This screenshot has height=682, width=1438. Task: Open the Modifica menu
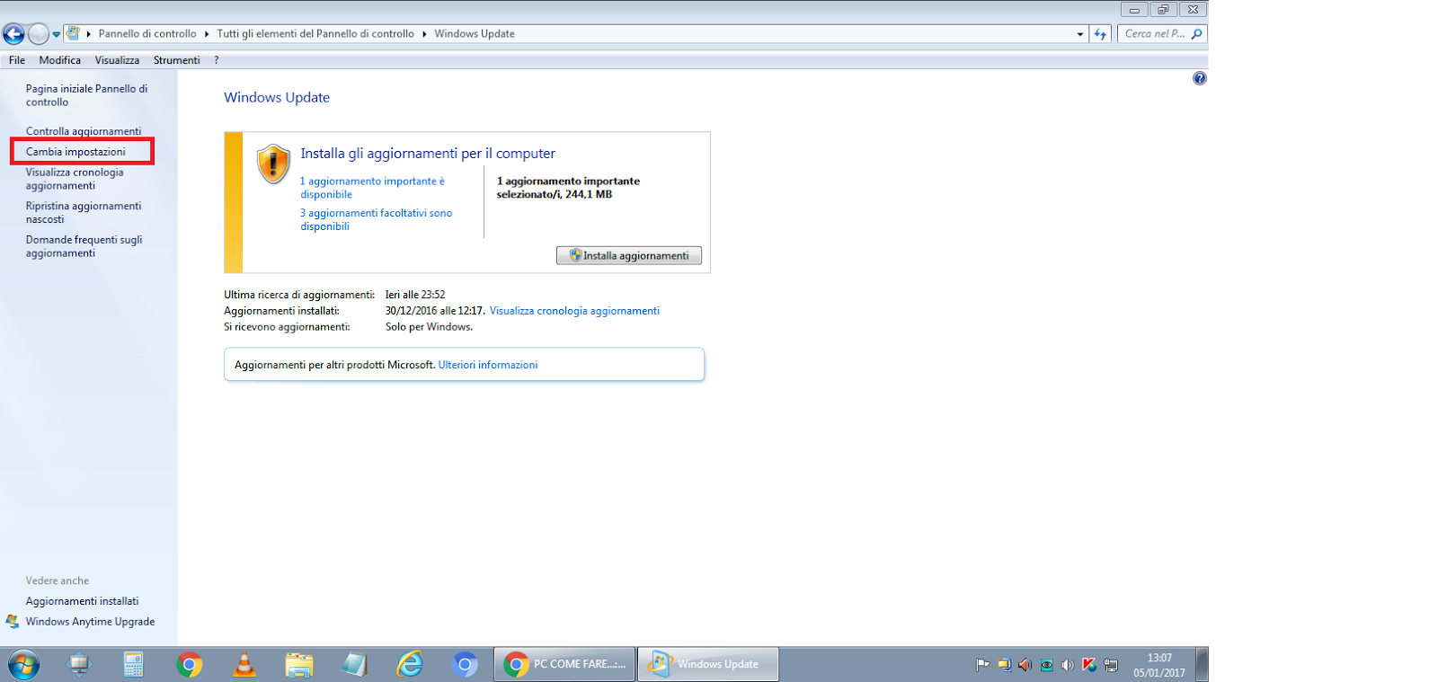point(59,60)
